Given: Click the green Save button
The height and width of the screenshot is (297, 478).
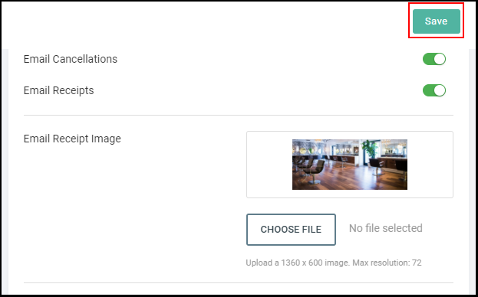Looking at the screenshot, I should click(437, 21).
